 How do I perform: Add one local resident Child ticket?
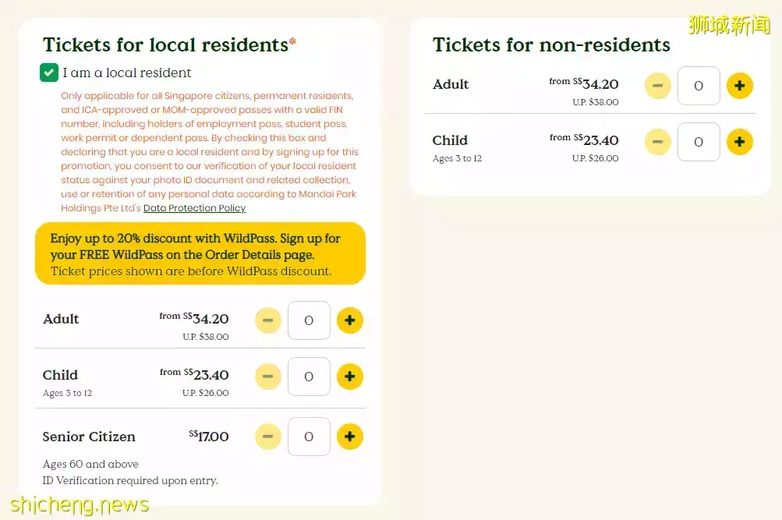(349, 377)
